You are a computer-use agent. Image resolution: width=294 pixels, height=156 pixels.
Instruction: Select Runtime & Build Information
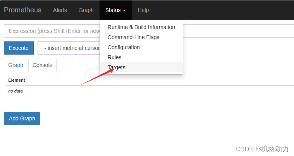(141, 27)
